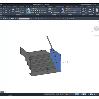Click Match Properties tool
This screenshot has width=99, height=99.
pyautogui.click(x=63, y=11)
